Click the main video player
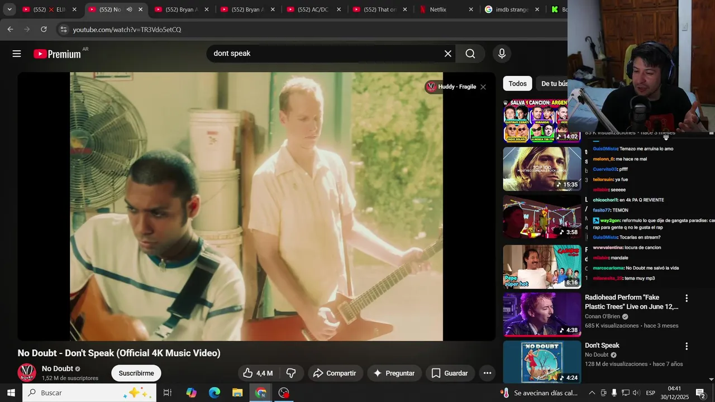Viewport: 715px width, 402px height. (x=256, y=206)
